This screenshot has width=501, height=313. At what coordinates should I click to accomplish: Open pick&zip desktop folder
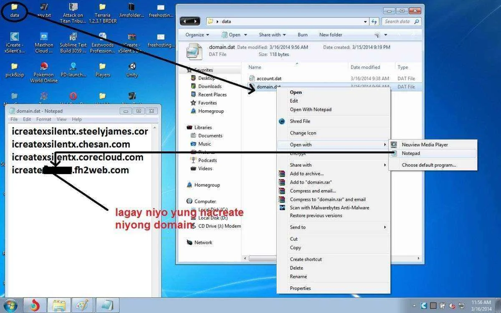click(x=15, y=70)
